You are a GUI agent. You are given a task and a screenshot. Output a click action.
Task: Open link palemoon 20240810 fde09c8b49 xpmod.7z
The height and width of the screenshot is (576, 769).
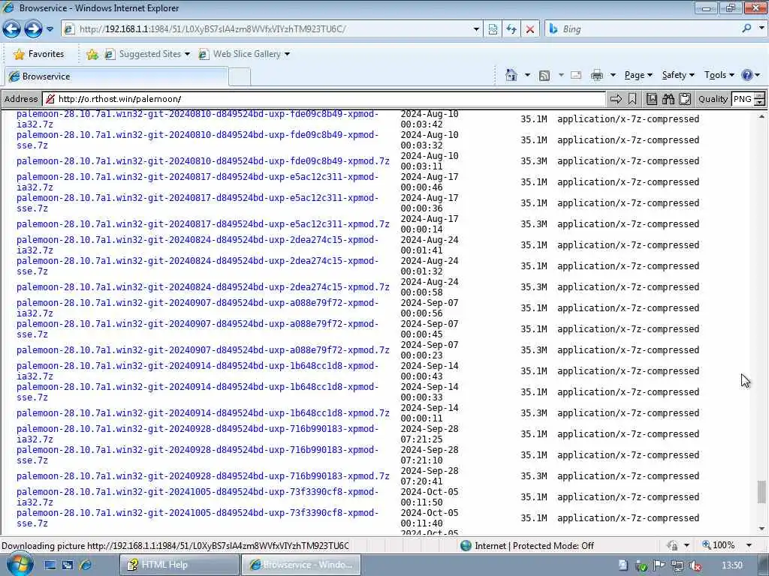pyautogui.click(x=203, y=161)
